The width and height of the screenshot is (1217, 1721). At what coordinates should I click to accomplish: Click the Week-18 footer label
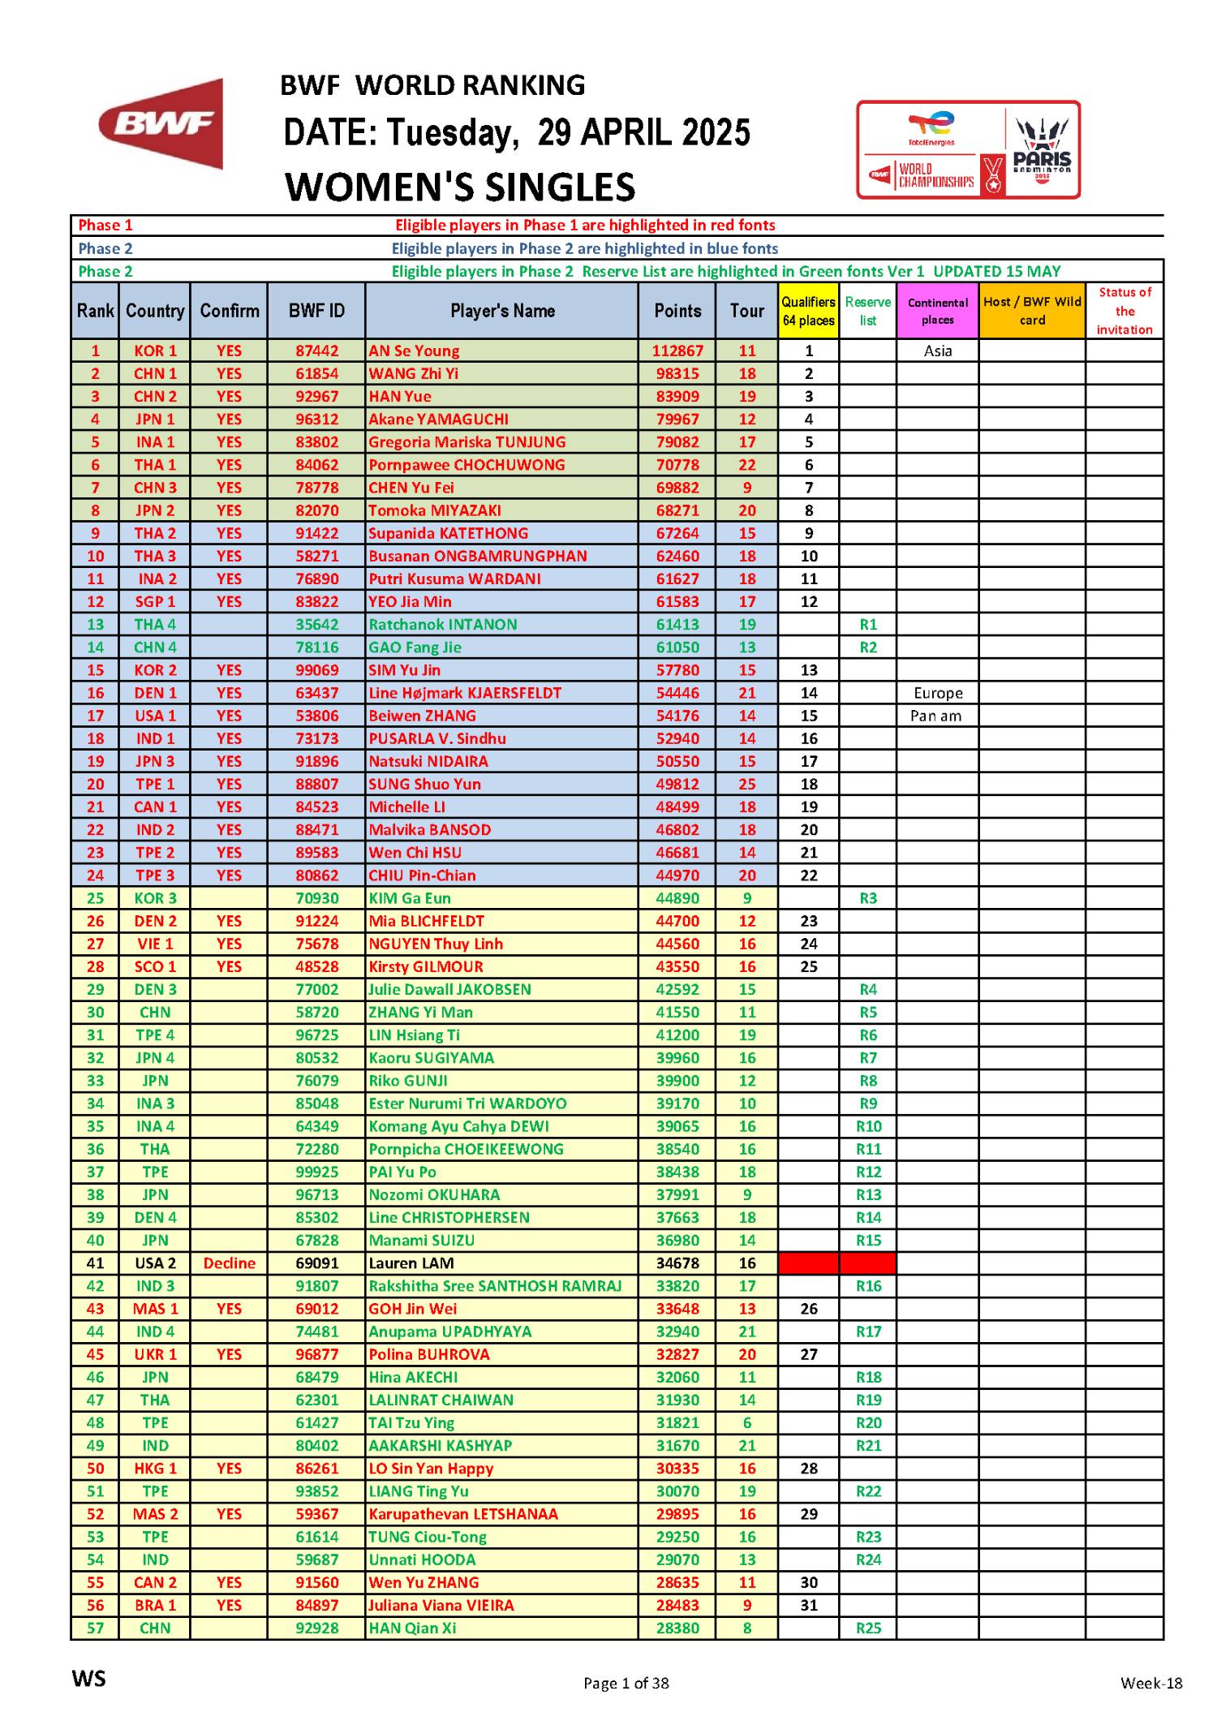pos(1151,1684)
